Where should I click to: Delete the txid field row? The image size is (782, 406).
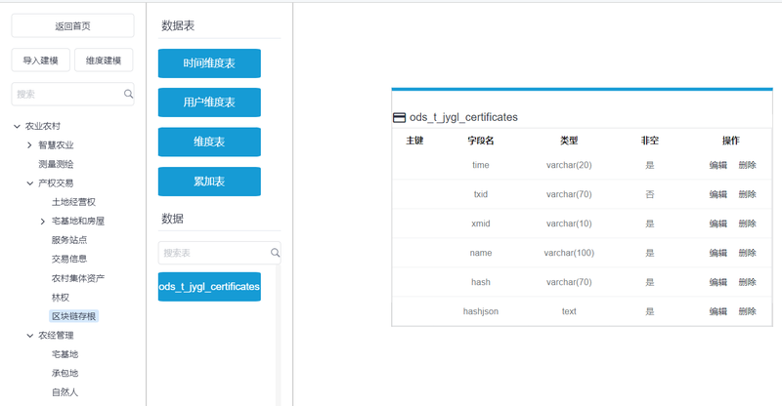click(747, 194)
